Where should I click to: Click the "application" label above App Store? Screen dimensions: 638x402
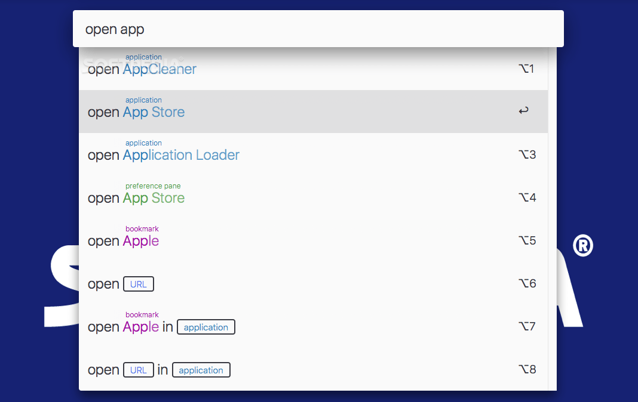143,100
